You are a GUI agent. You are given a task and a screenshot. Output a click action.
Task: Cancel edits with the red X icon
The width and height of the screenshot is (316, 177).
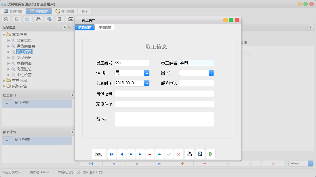point(178,154)
